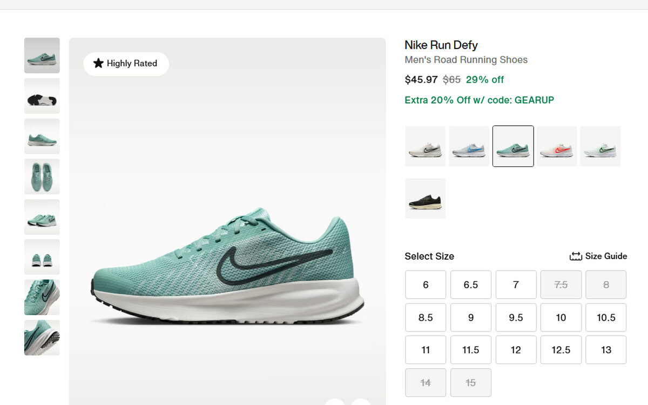Show the top-down pair view thumbnail
648x405 pixels.
42,177
